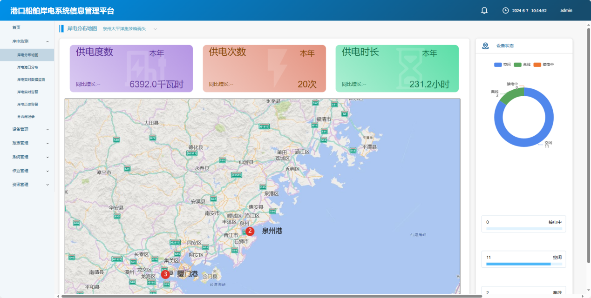Open 岸电历史告警 page link
This screenshot has height=298, width=591.
tap(27, 104)
